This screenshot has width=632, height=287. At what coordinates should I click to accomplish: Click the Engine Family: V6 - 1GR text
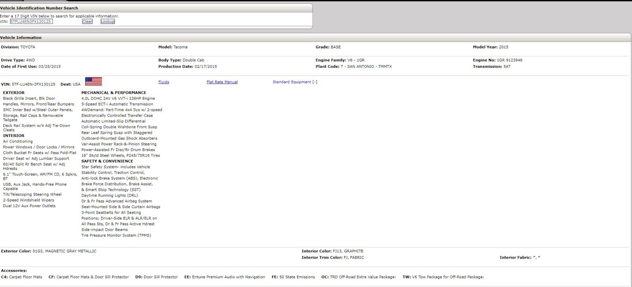tap(340, 60)
